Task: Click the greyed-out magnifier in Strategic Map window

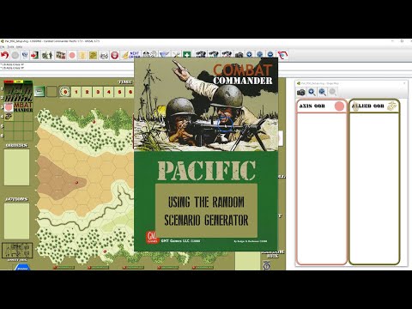Action: tap(332, 92)
